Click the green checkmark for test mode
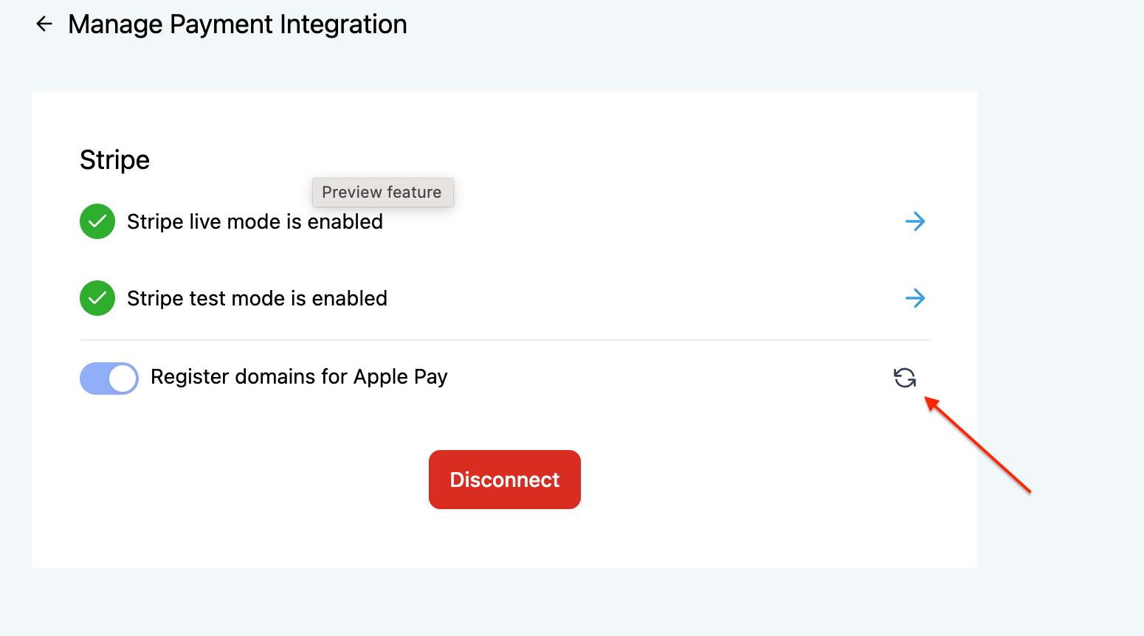Image resolution: width=1144 pixels, height=636 pixels. (x=97, y=298)
